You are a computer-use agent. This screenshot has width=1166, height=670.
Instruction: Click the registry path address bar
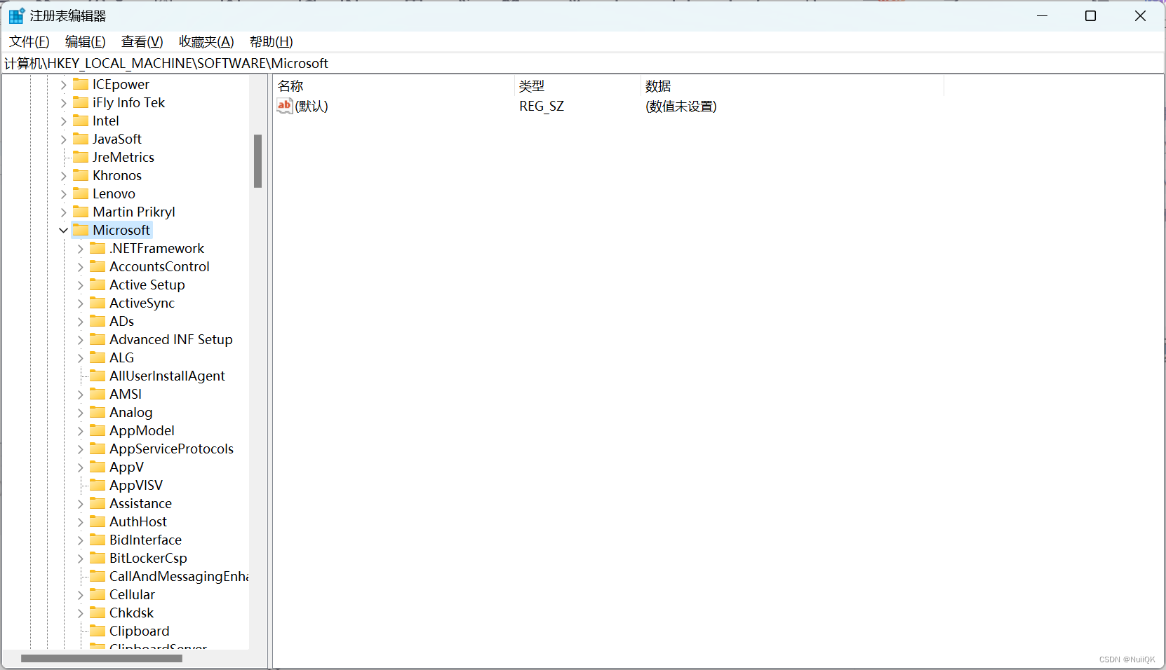click(x=582, y=63)
